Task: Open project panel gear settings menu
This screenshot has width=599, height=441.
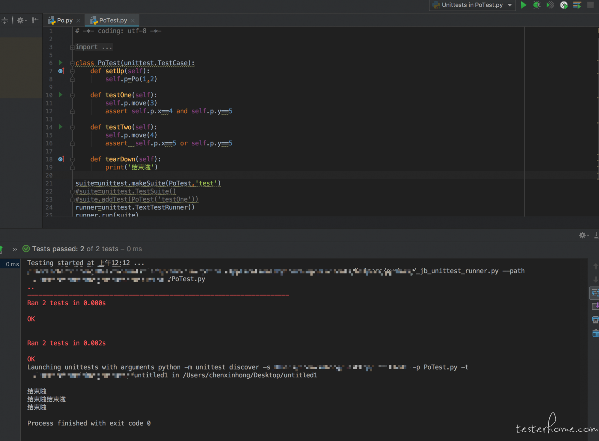Action: 22,20
